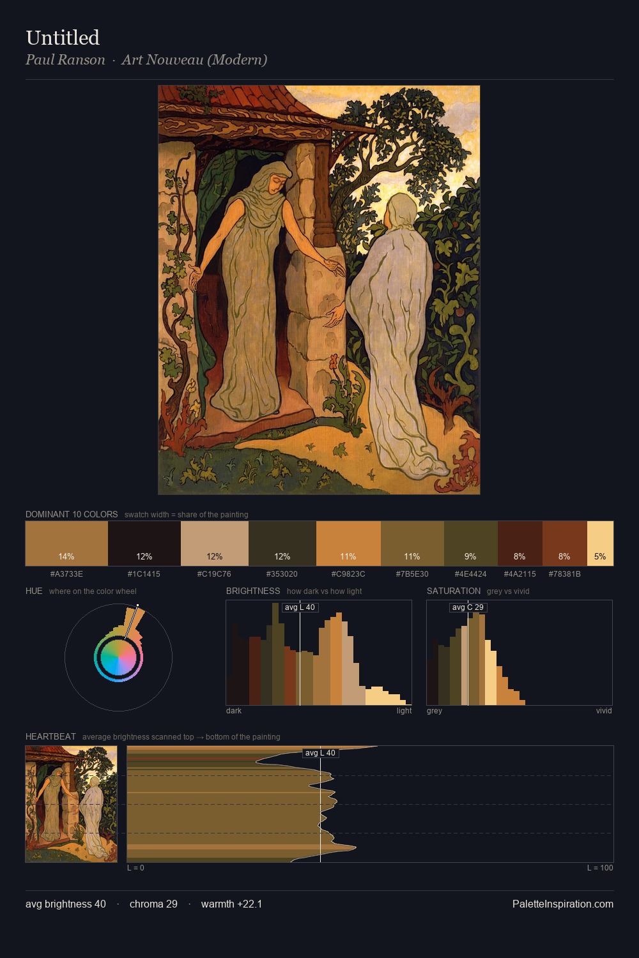The height and width of the screenshot is (958, 639).
Task: Click the 'avg L 40' brightness label
Action: pyautogui.click(x=300, y=607)
